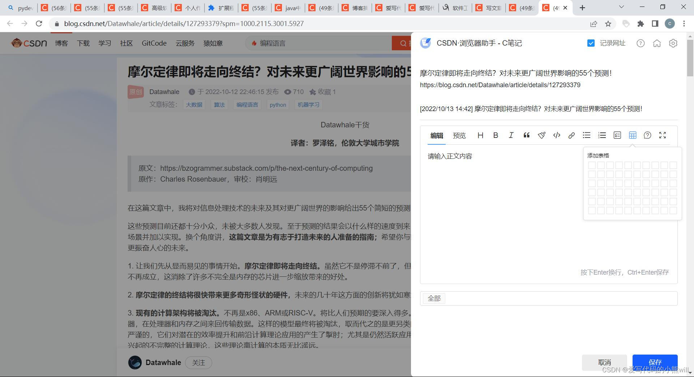
Task: Go to the C笔记 home icon
Action: 657,43
